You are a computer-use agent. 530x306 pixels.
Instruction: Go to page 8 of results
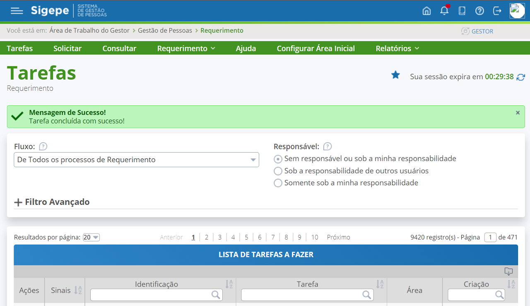286,238
